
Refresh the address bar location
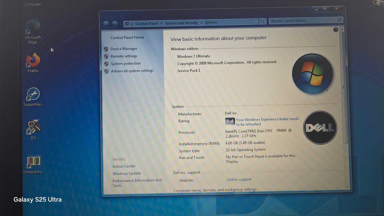[263, 21]
